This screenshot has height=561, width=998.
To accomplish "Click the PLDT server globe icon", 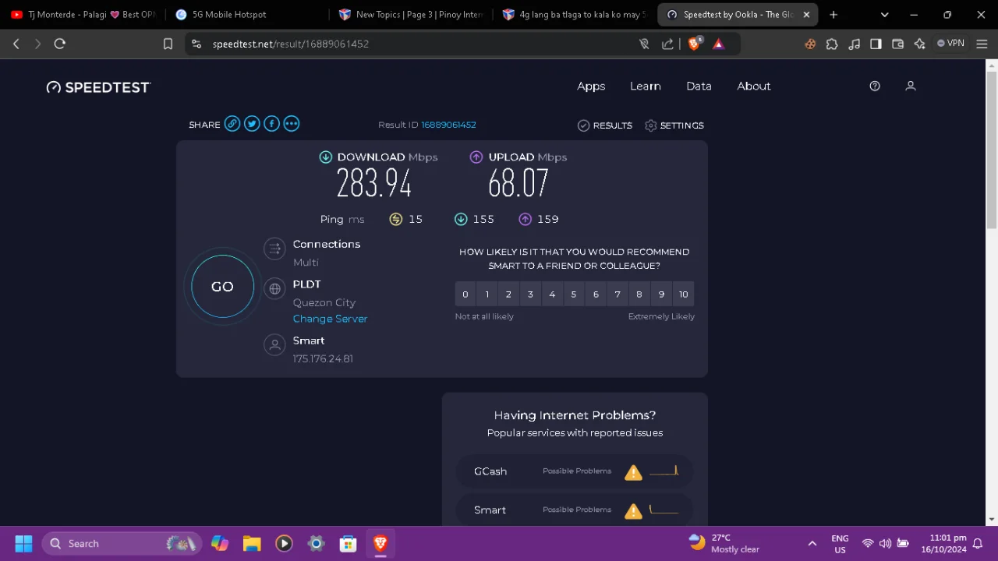I will click(x=274, y=289).
